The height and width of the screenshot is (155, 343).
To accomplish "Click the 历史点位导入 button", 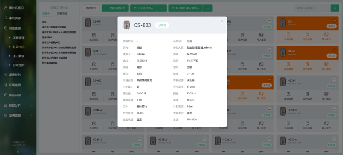I will [x=144, y=8].
